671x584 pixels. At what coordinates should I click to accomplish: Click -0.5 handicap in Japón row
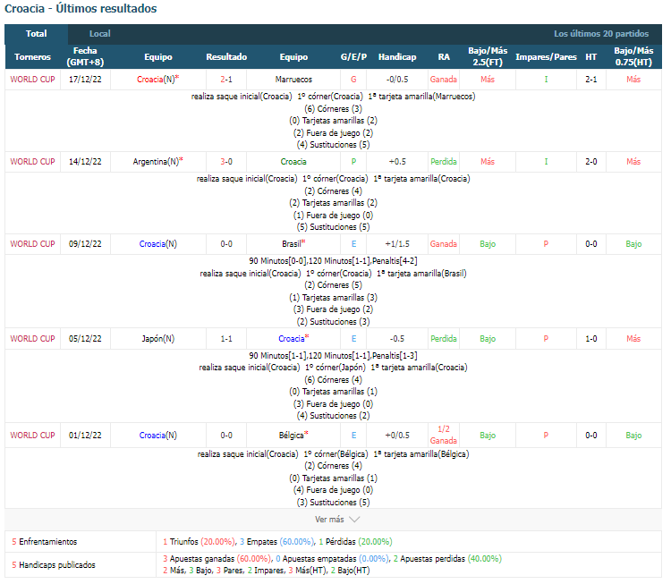coord(397,339)
